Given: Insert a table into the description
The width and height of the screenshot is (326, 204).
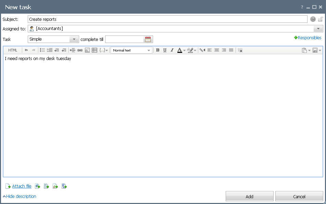Looking at the screenshot, I should click(95, 50).
